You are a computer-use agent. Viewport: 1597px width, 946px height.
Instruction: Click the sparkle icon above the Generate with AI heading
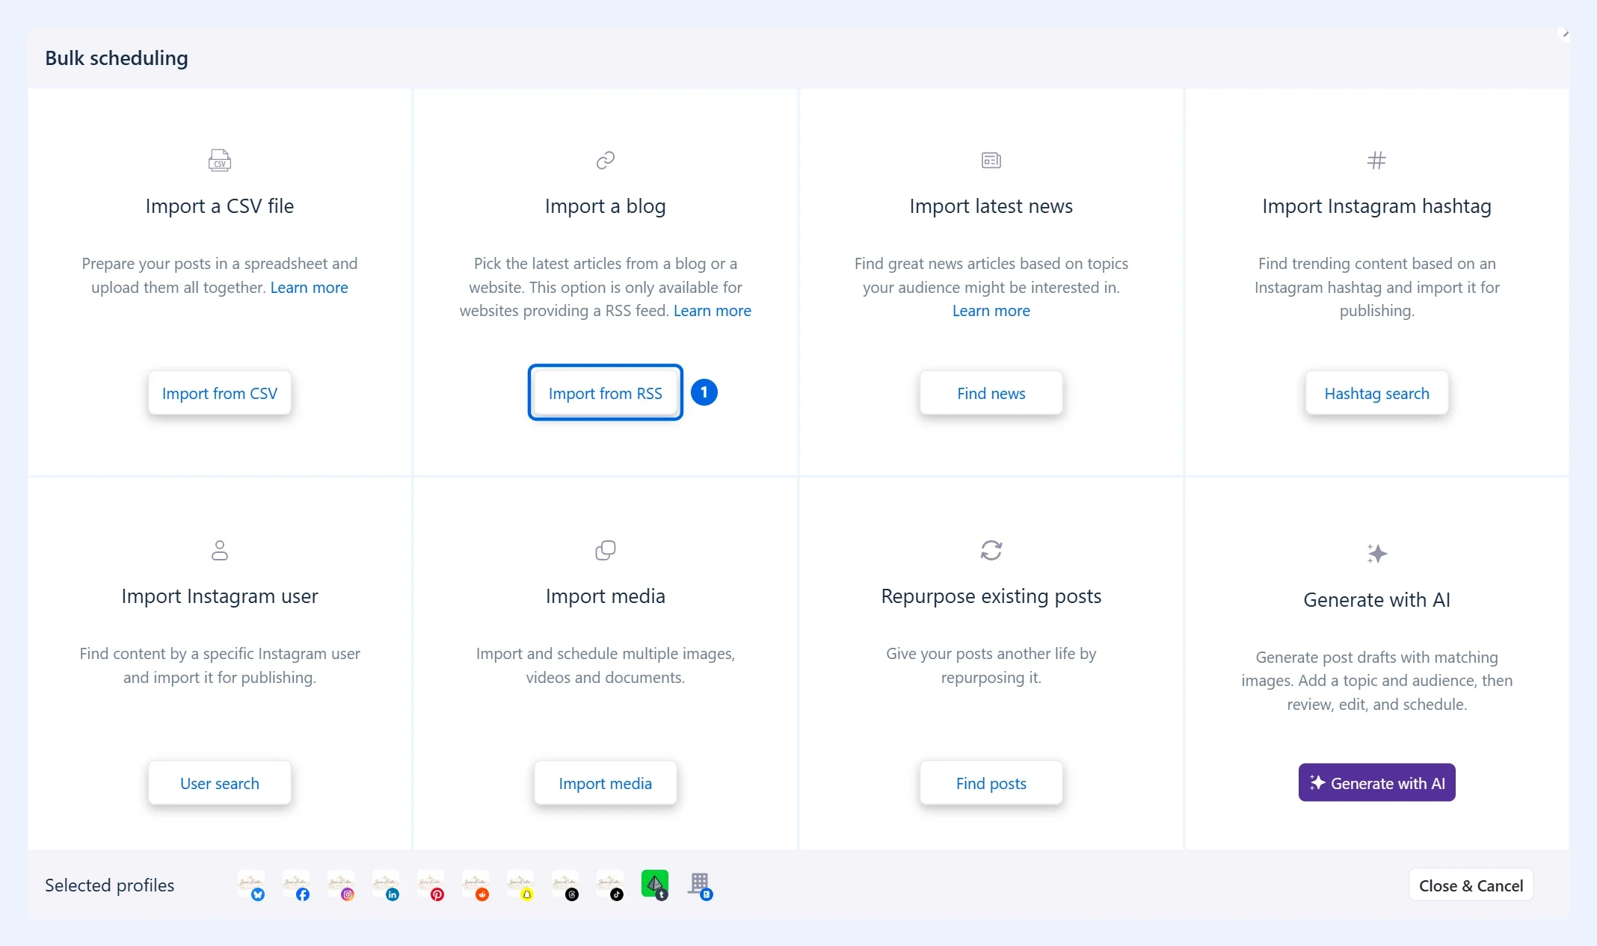point(1376,554)
